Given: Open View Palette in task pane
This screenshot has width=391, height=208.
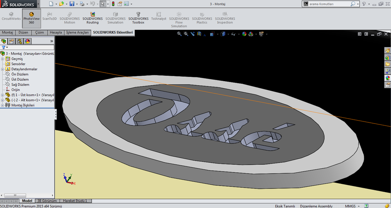Looking at the screenshot, I should point(388,71).
